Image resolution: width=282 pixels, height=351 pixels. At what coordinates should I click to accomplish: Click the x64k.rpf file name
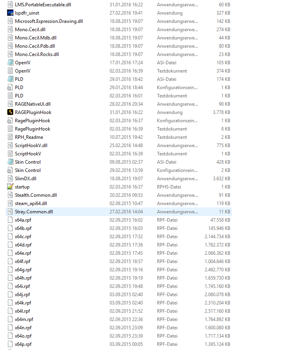tap(23, 303)
